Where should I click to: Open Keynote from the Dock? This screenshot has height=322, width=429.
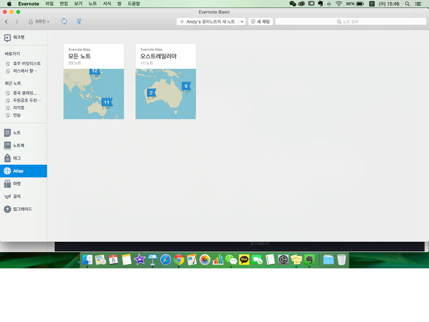[153, 259]
